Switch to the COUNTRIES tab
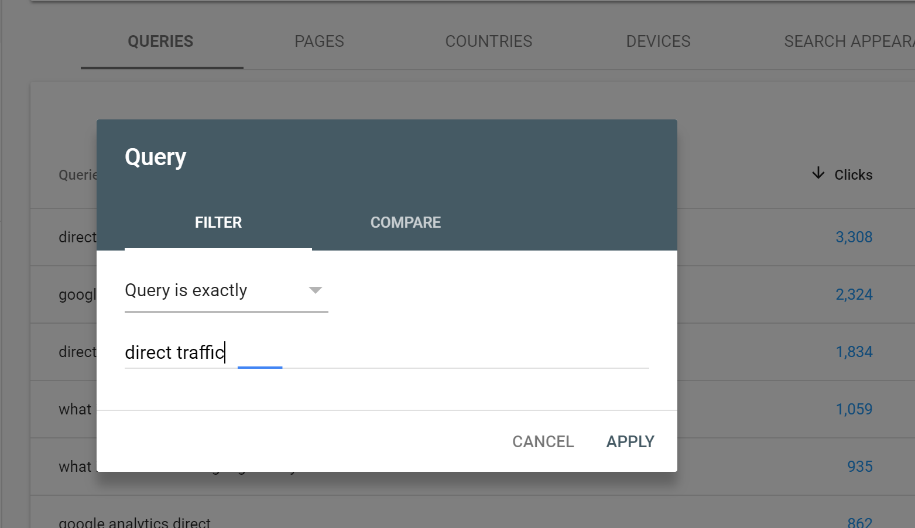 coord(488,42)
